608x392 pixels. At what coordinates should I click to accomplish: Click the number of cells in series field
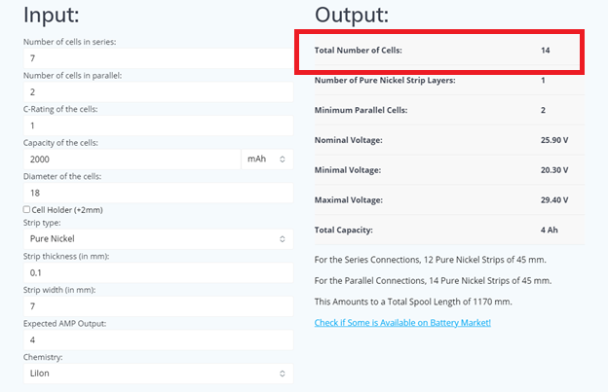158,58
